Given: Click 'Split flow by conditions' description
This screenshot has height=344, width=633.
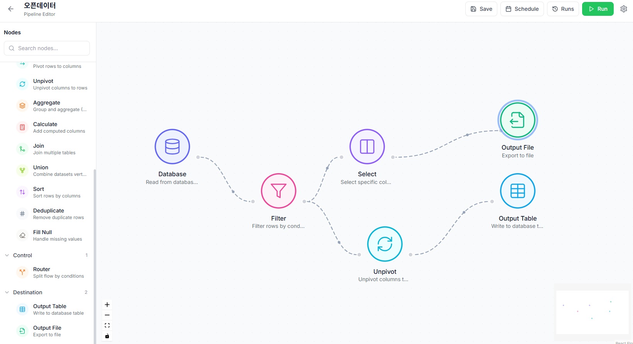Looking at the screenshot, I should click(x=59, y=276).
